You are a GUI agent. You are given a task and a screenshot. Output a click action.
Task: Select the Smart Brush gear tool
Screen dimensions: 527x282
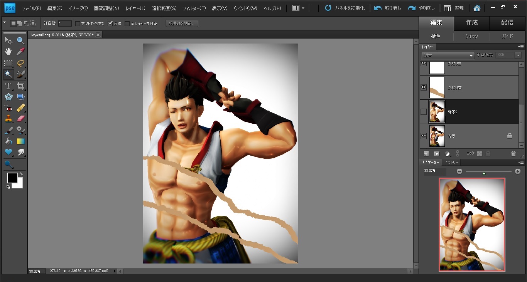(x=21, y=130)
